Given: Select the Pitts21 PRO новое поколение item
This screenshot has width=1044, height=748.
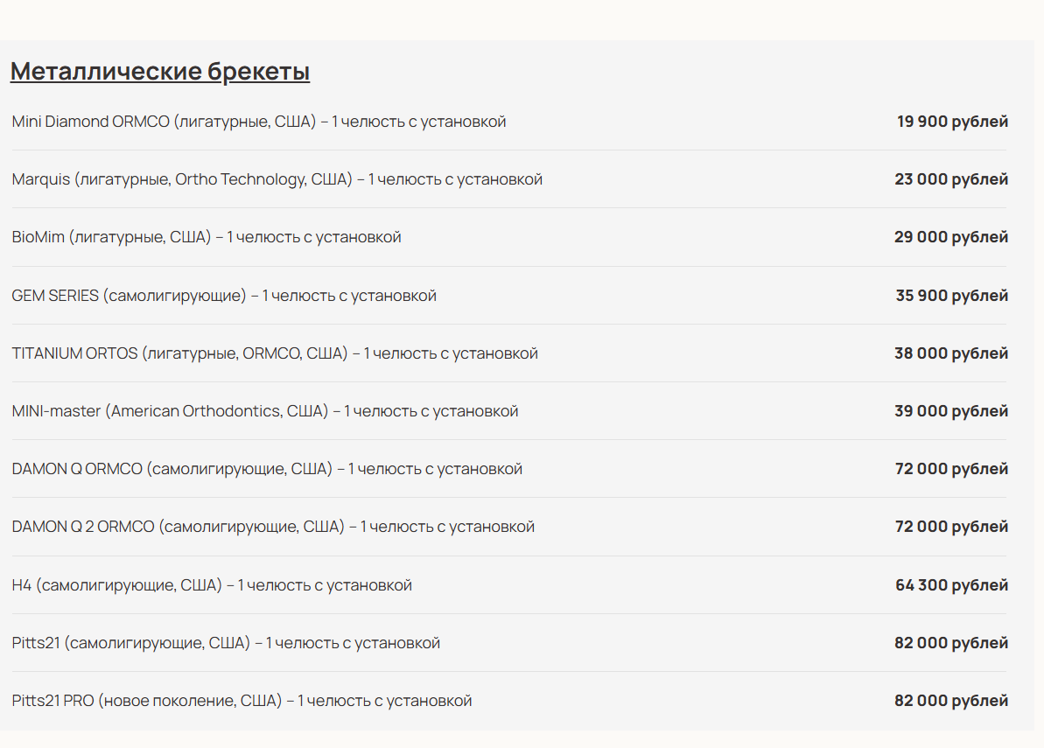Looking at the screenshot, I should (x=242, y=701).
